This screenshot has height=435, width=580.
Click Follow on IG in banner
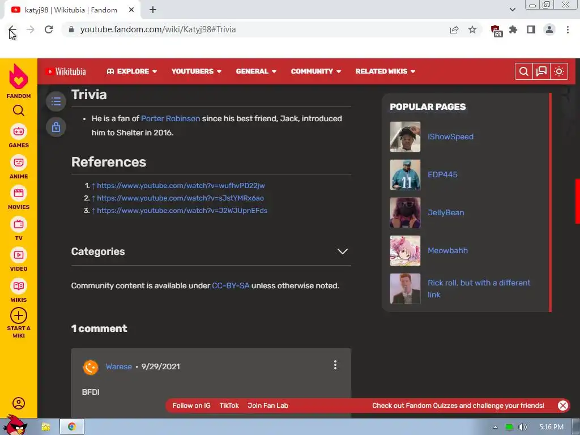coord(191,406)
